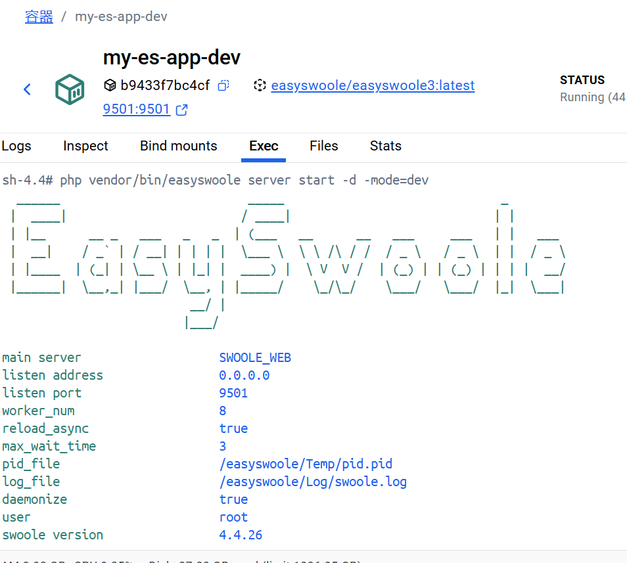This screenshot has width=627, height=563.
Task: Click the listen address label
Action: [x=53, y=375]
